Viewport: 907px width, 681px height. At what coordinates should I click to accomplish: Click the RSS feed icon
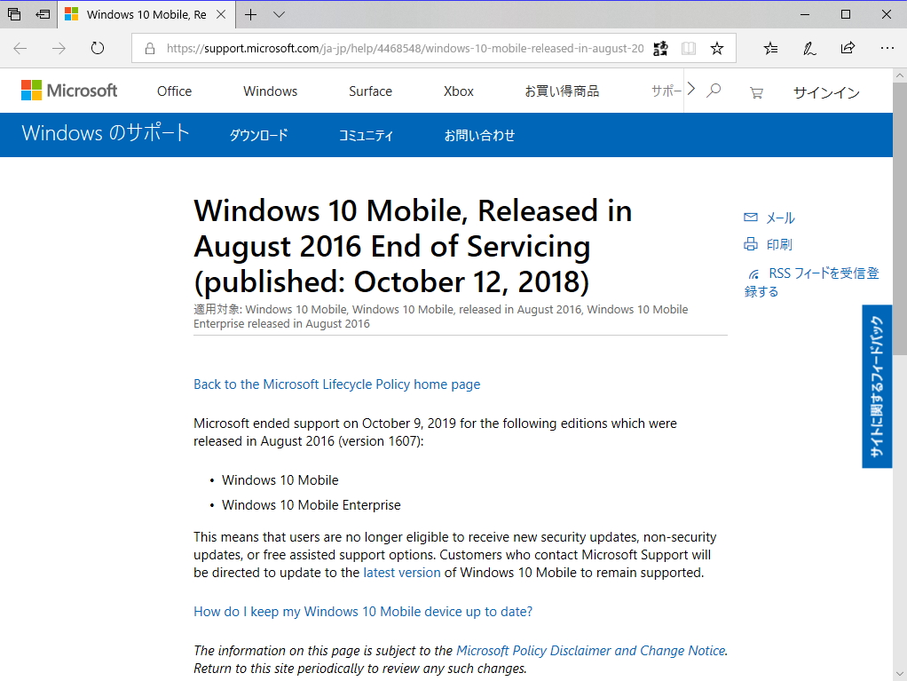point(753,273)
